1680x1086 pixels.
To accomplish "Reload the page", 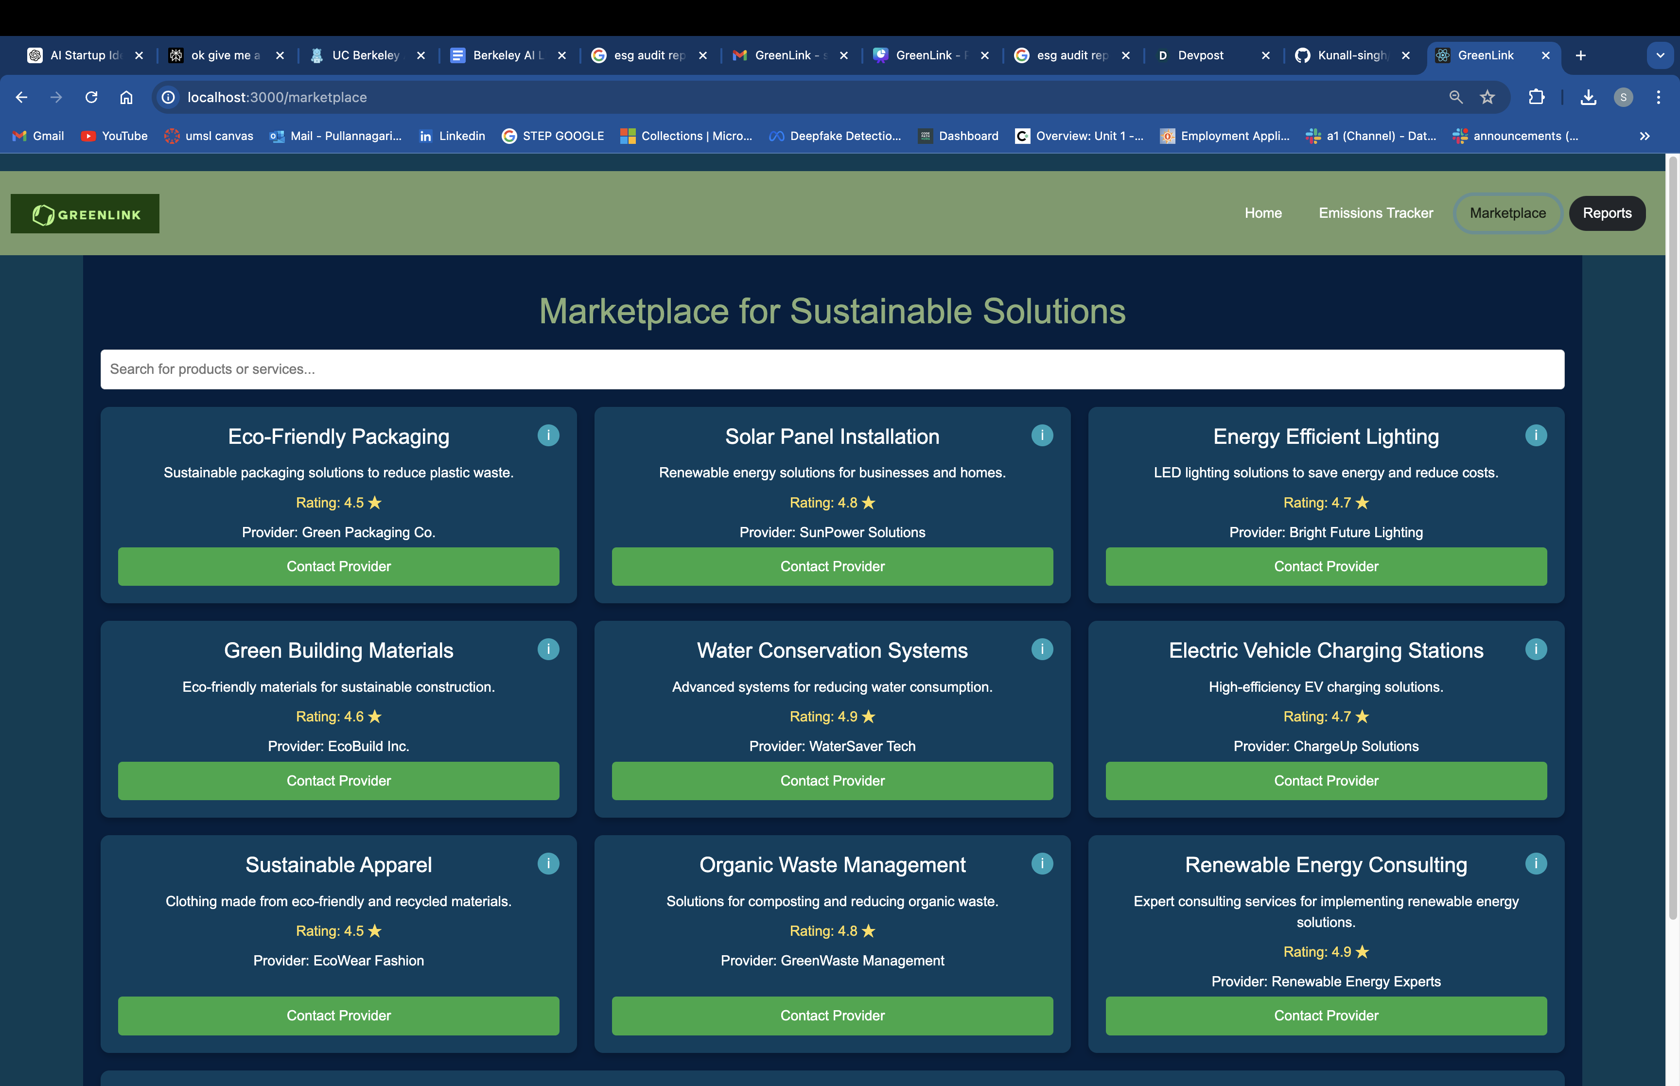I will 91,97.
